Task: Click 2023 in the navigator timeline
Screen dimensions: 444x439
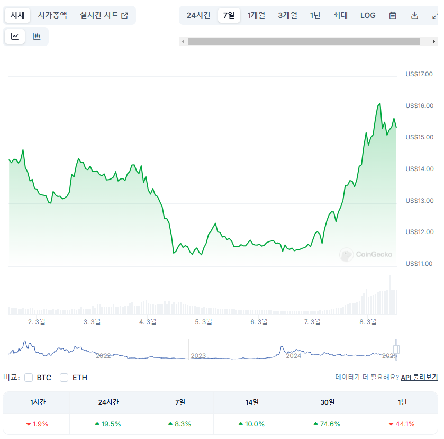Action: (198, 356)
